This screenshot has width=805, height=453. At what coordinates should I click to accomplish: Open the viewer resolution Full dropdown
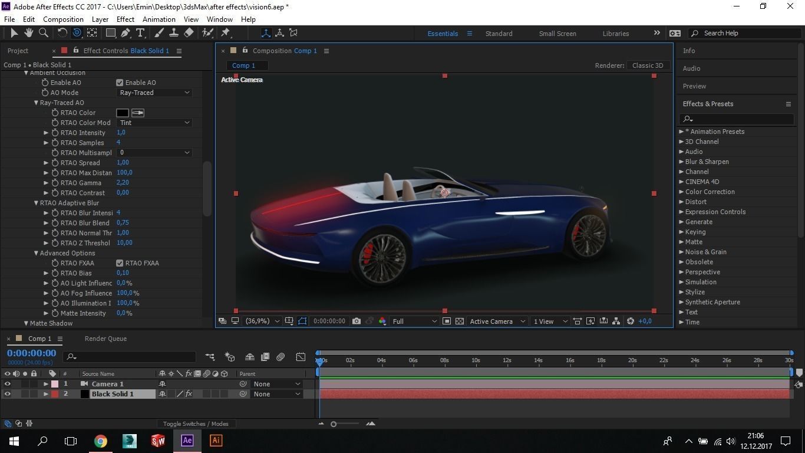pyautogui.click(x=415, y=321)
